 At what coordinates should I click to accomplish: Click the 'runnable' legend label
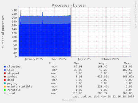click(14, 90)
